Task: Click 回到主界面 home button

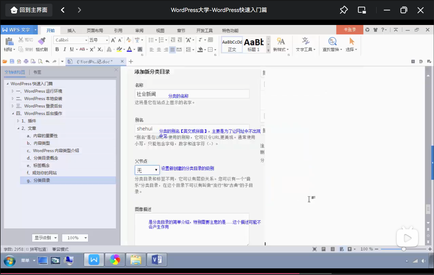Action: 29,10
